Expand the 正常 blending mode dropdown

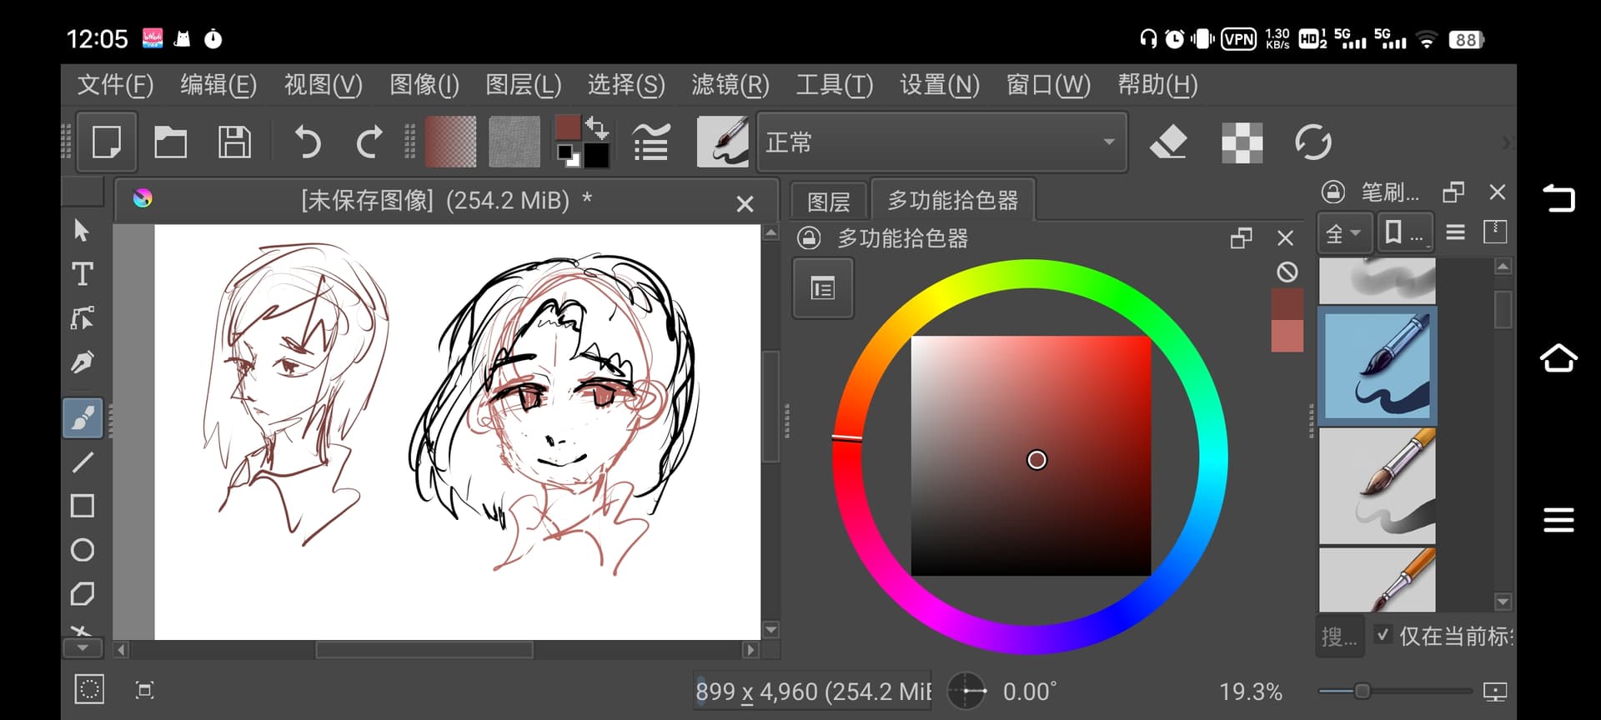[x=941, y=142]
